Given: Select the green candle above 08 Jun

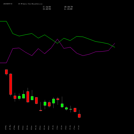Looking at the screenshot, I should (45, 104).
